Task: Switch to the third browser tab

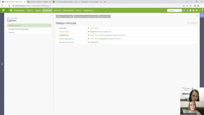Action: 64,2
